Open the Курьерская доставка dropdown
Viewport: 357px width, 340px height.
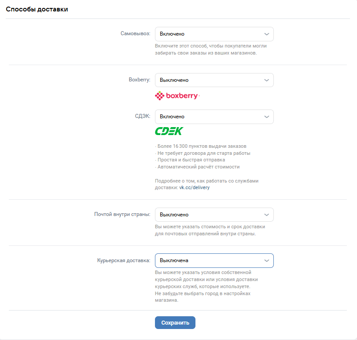tap(214, 261)
